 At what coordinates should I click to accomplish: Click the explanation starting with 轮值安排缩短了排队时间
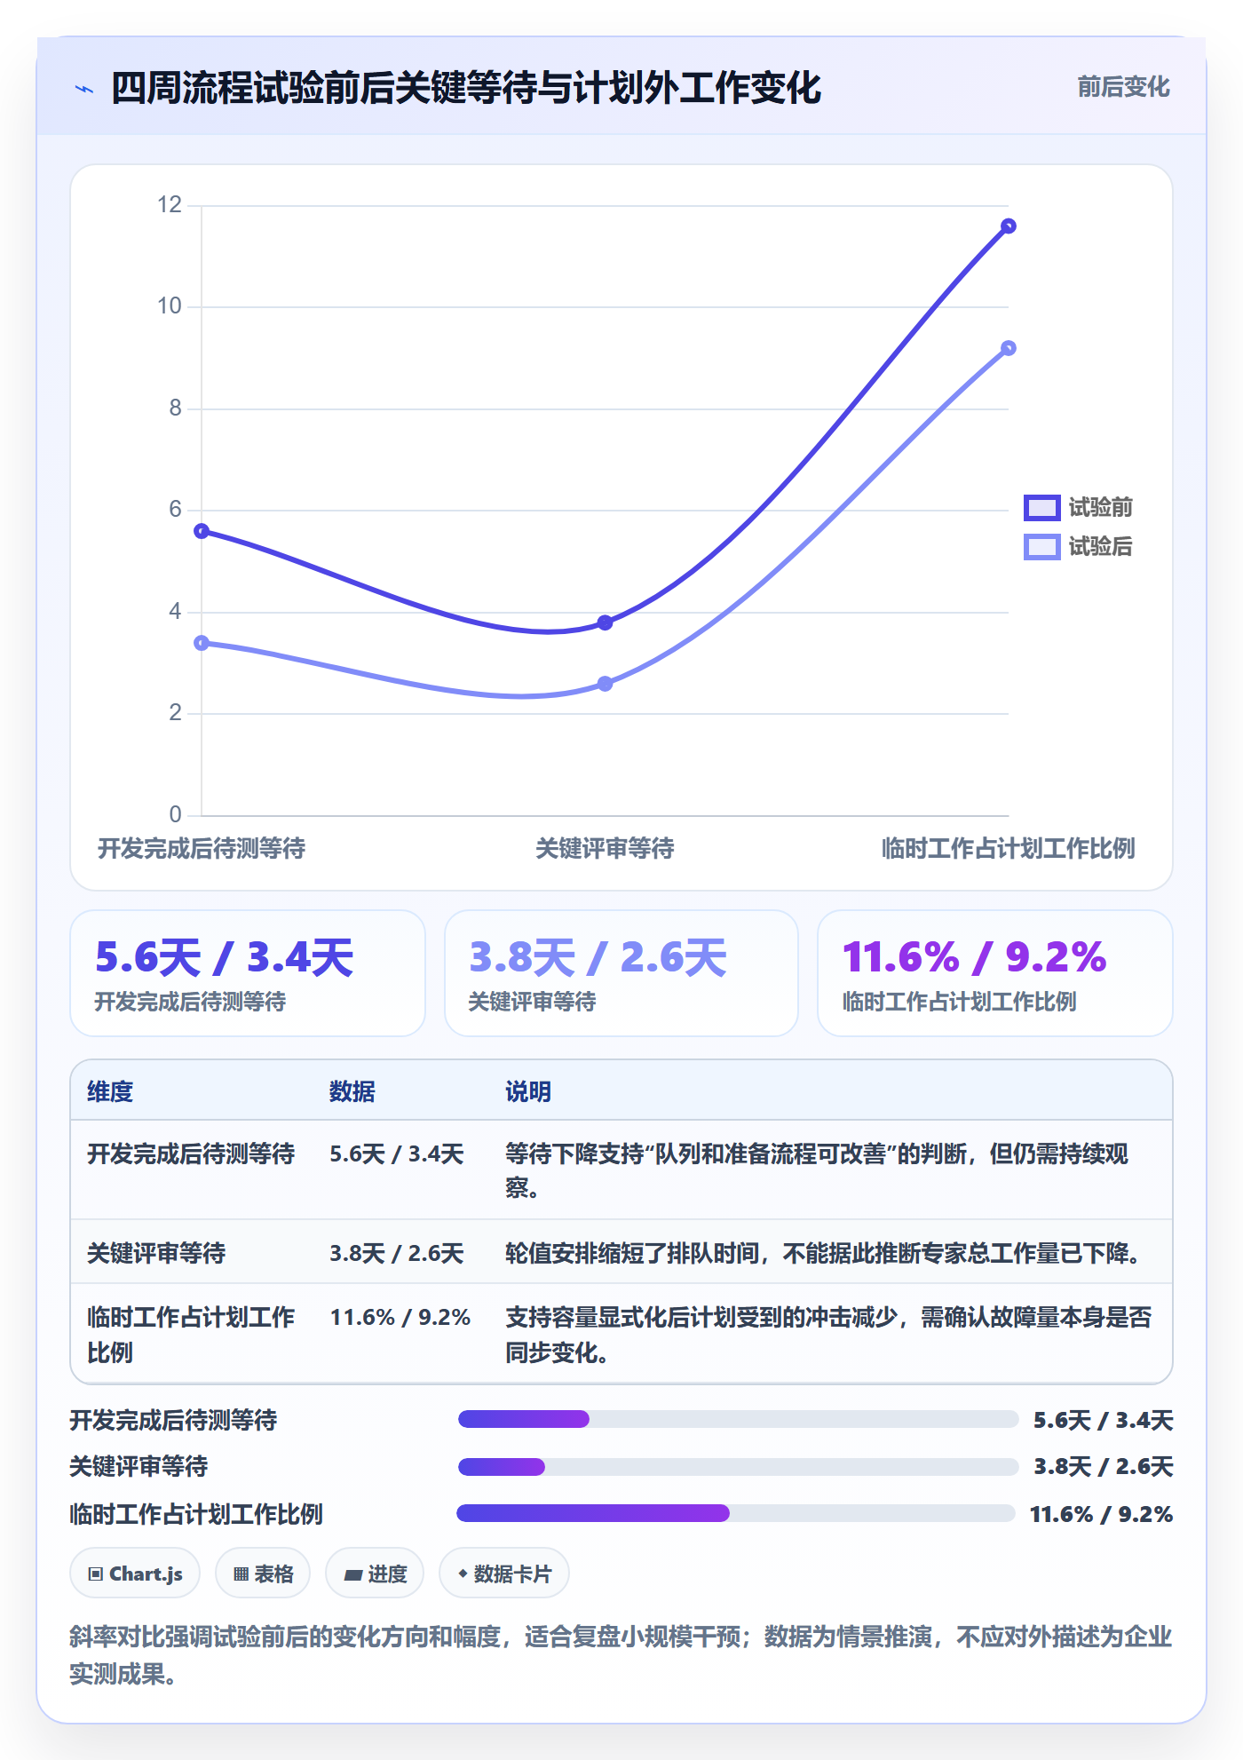coord(827,1253)
